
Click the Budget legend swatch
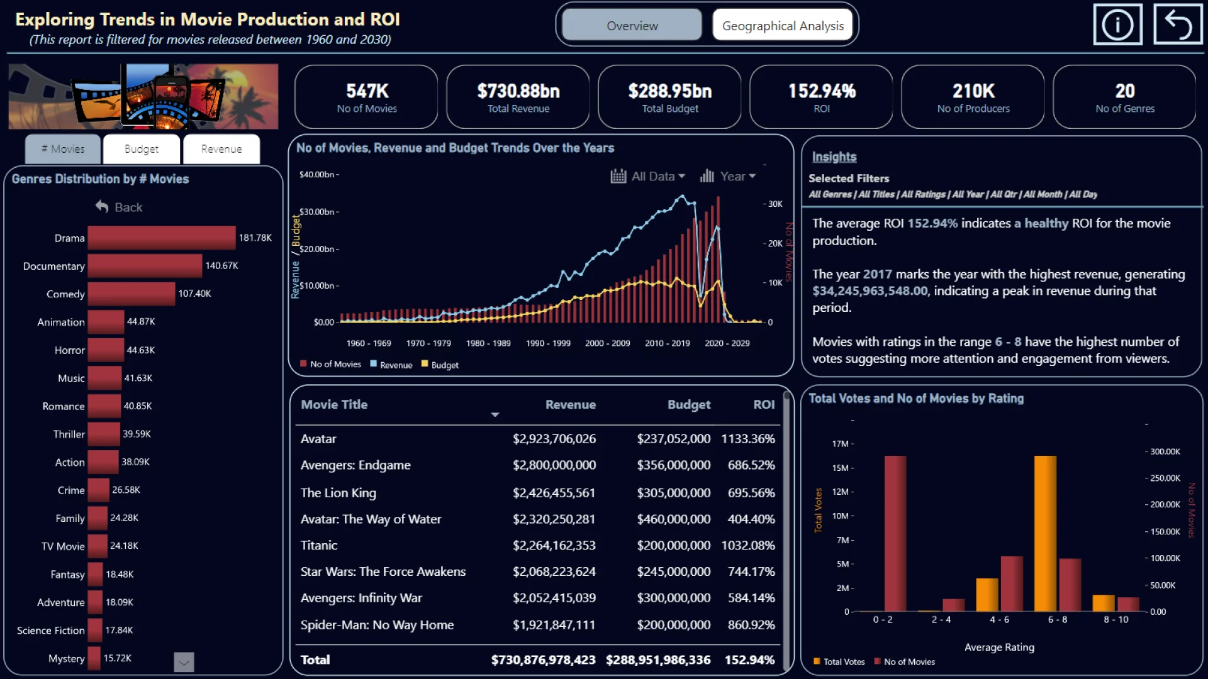tap(425, 364)
